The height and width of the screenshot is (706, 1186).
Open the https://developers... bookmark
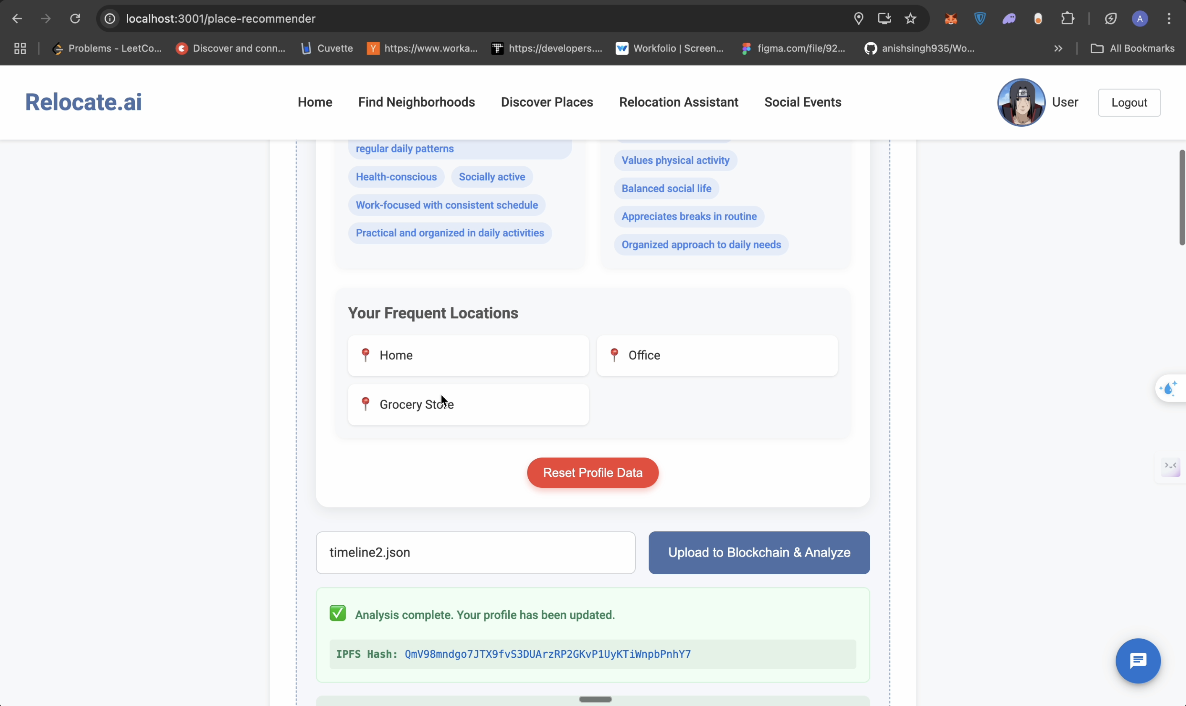coord(547,49)
